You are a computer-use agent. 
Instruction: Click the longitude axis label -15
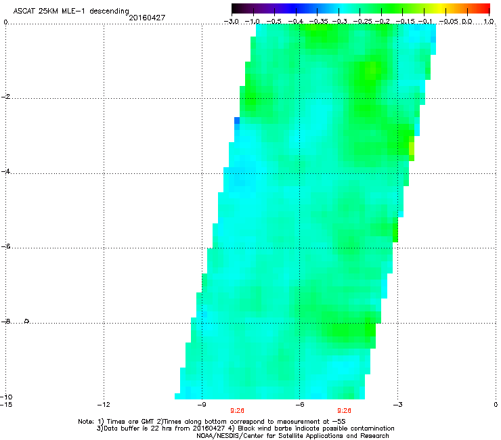(x=6, y=405)
